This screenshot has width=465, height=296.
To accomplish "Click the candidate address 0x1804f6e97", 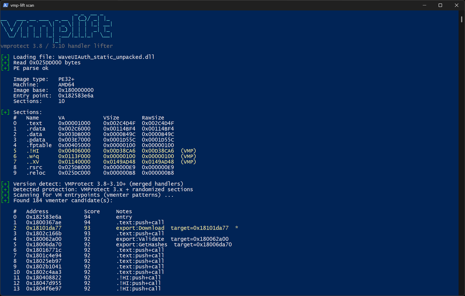I will tap(44, 288).
